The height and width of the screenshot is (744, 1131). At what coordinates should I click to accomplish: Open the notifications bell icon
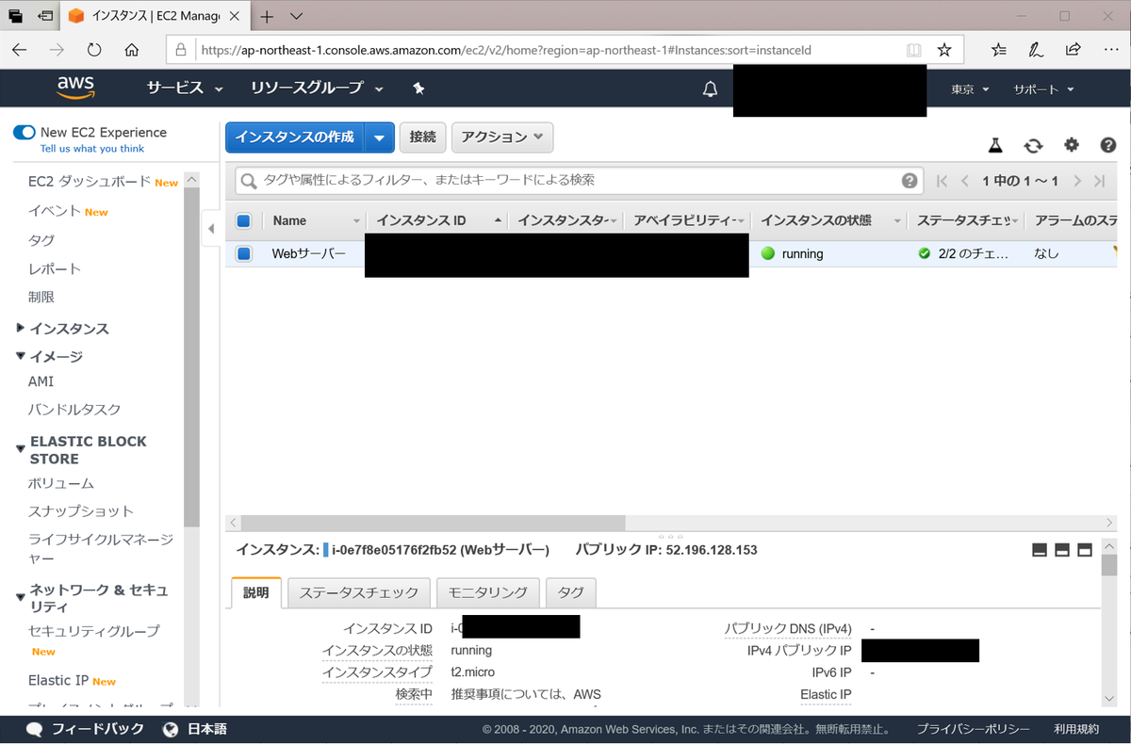tap(711, 89)
